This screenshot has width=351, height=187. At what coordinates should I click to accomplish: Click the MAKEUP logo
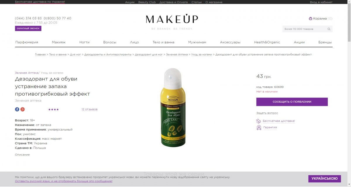tap(172, 19)
